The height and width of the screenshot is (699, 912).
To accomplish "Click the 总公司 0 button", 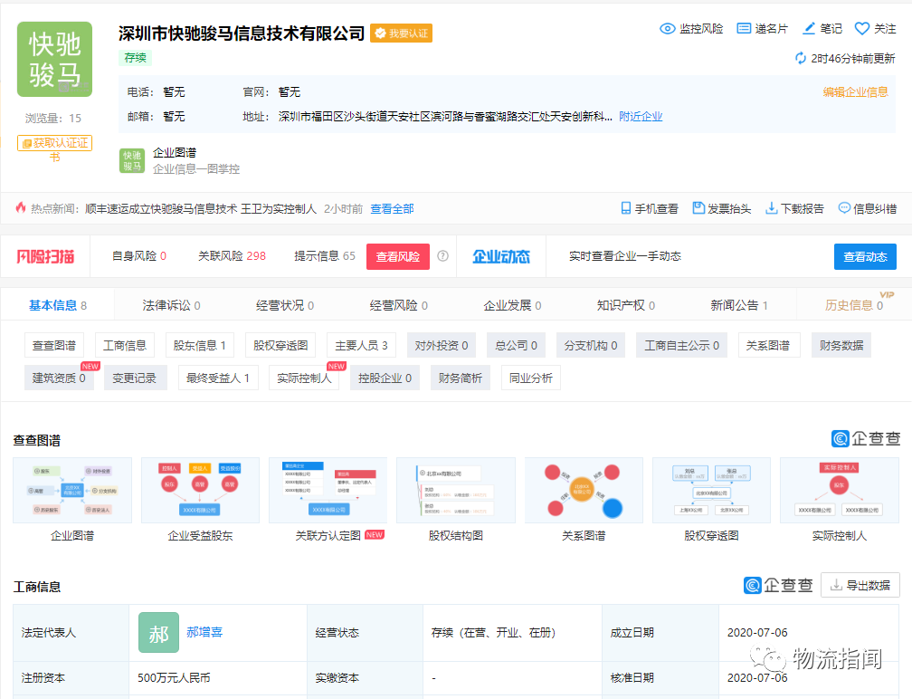I will coord(516,345).
